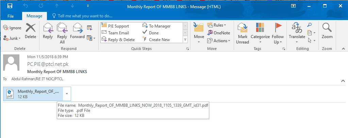Click the Find magnifier in Editing group
The image size is (348, 138).
coord(309,25)
